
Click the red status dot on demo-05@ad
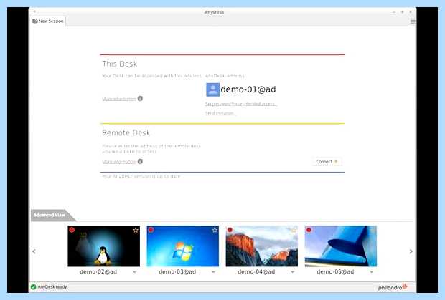tap(309, 230)
